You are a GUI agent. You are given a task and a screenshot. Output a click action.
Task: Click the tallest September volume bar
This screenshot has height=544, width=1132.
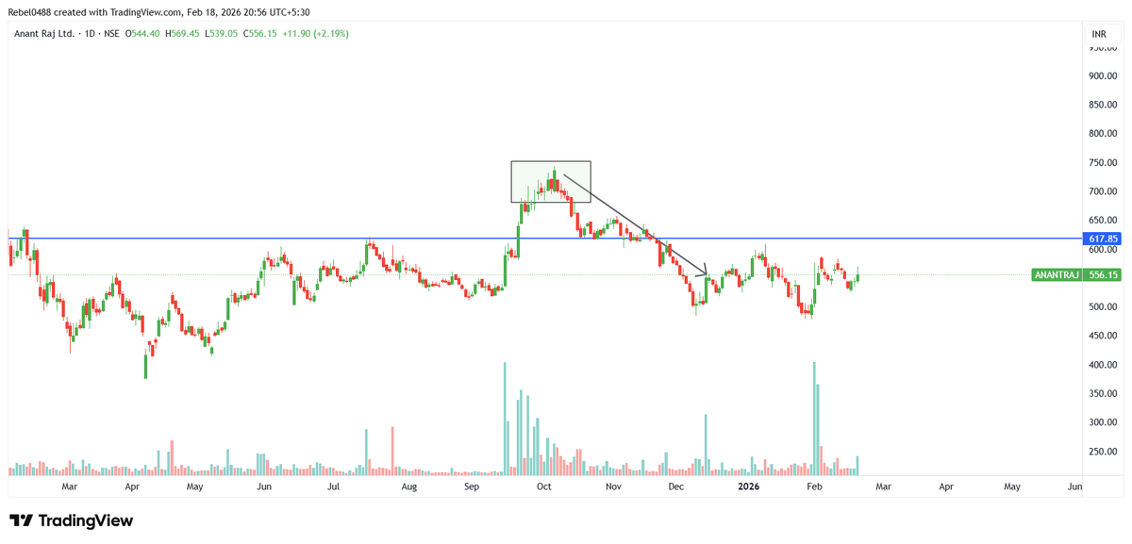[505, 419]
